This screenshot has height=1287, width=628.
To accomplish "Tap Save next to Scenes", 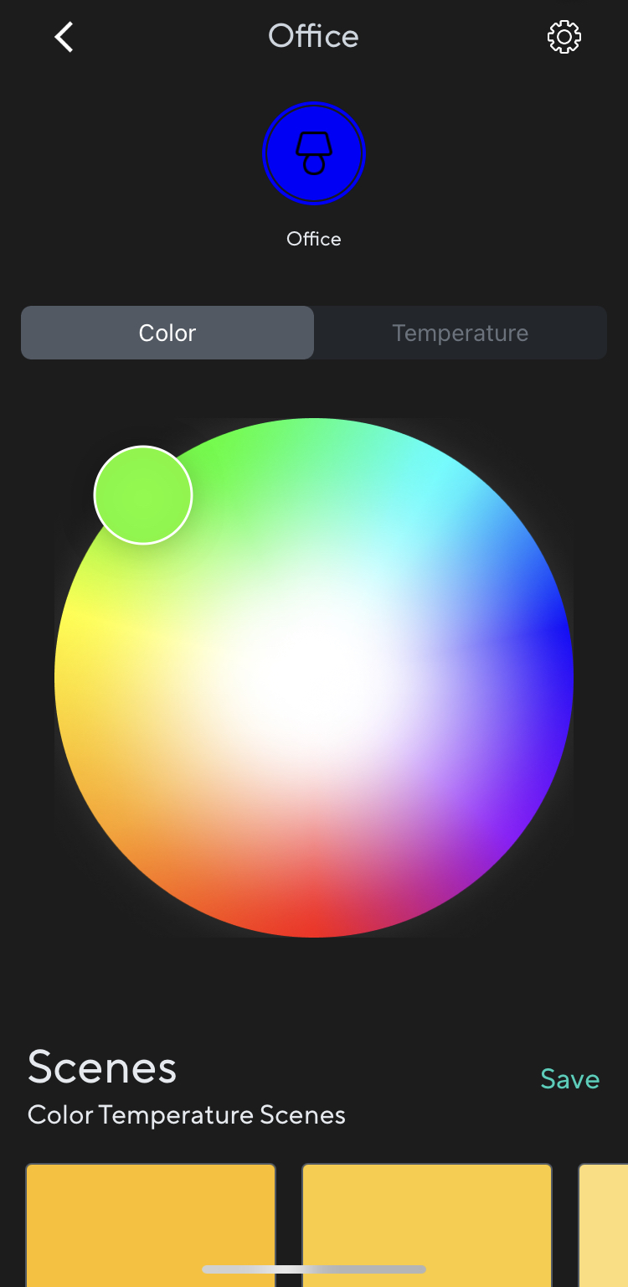I will [570, 1079].
